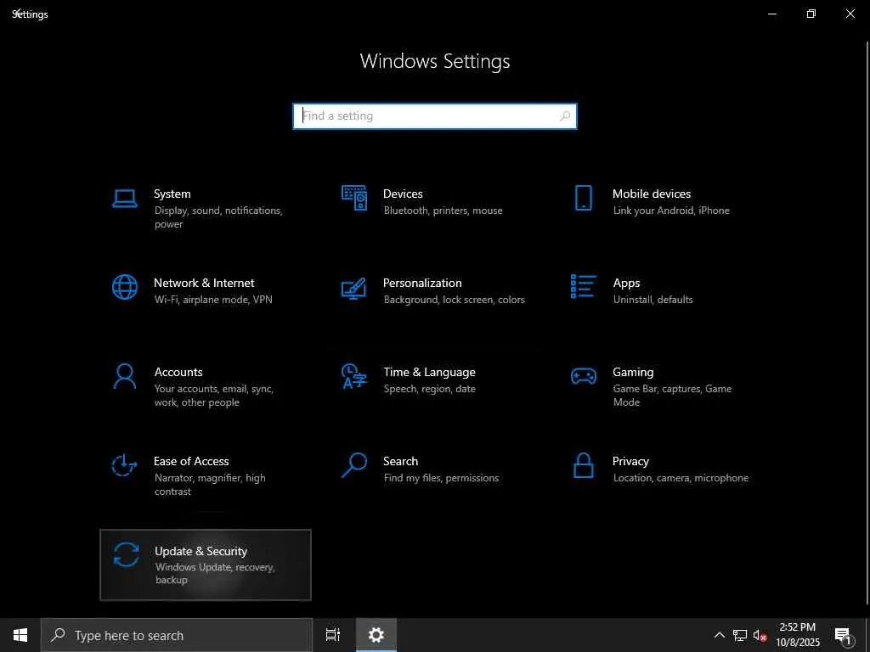Open the clock showing 2:52 PM
Screen dimensions: 870x652
797,635
